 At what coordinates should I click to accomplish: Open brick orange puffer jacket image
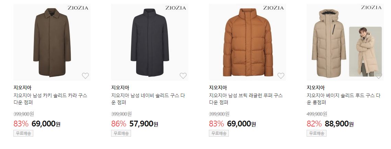(247, 42)
